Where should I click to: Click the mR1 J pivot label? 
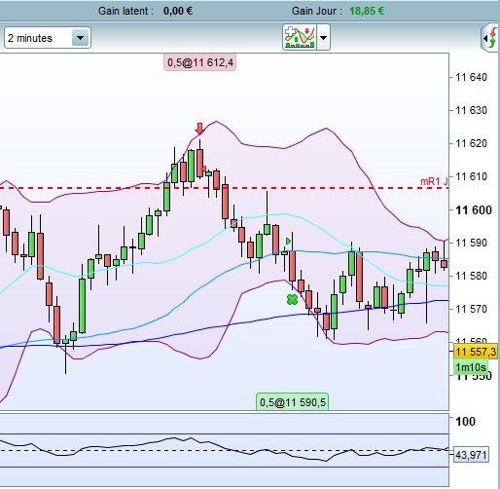[x=434, y=181]
